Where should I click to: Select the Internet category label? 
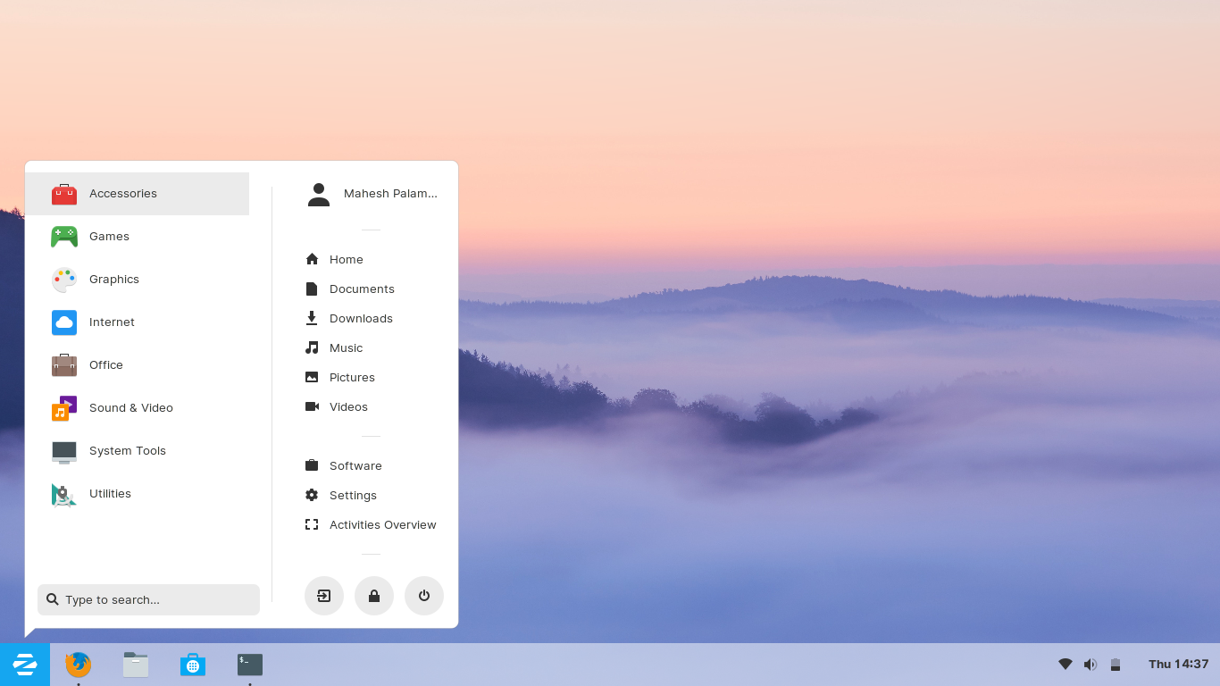[113, 322]
